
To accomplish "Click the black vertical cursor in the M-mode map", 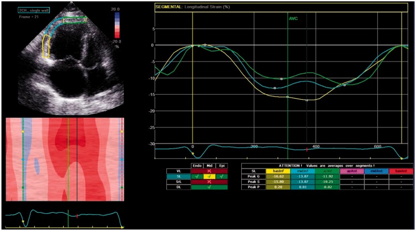I will tap(77, 160).
